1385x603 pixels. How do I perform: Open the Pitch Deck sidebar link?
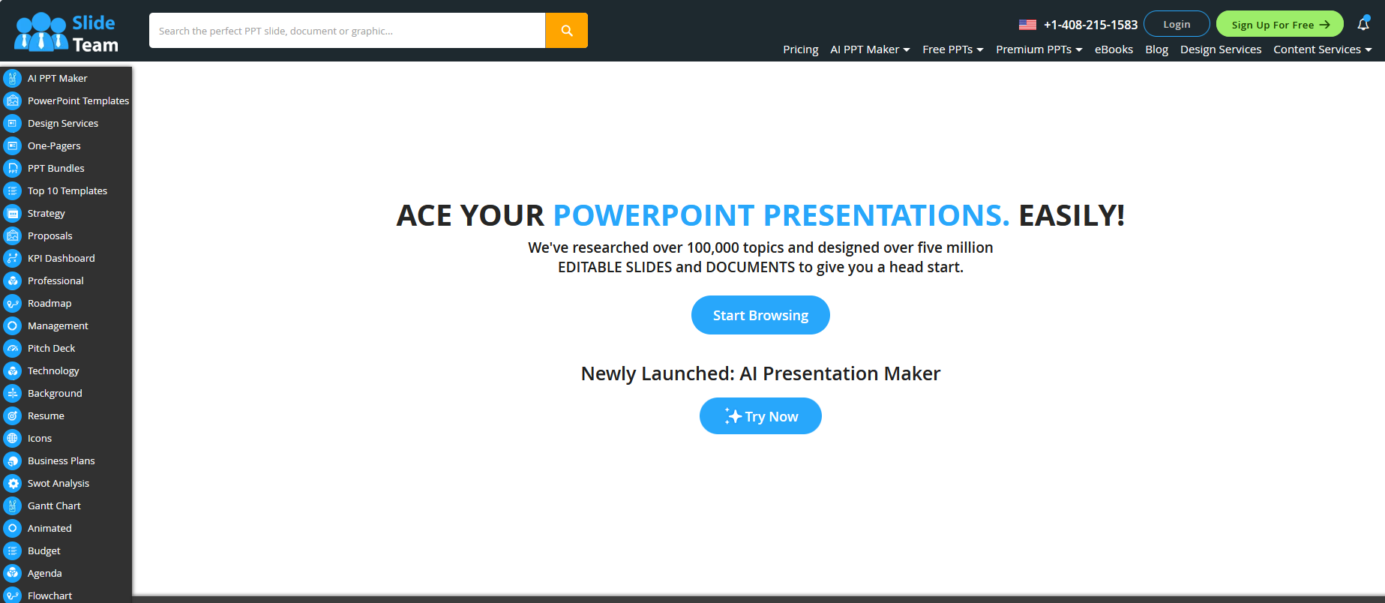point(52,348)
